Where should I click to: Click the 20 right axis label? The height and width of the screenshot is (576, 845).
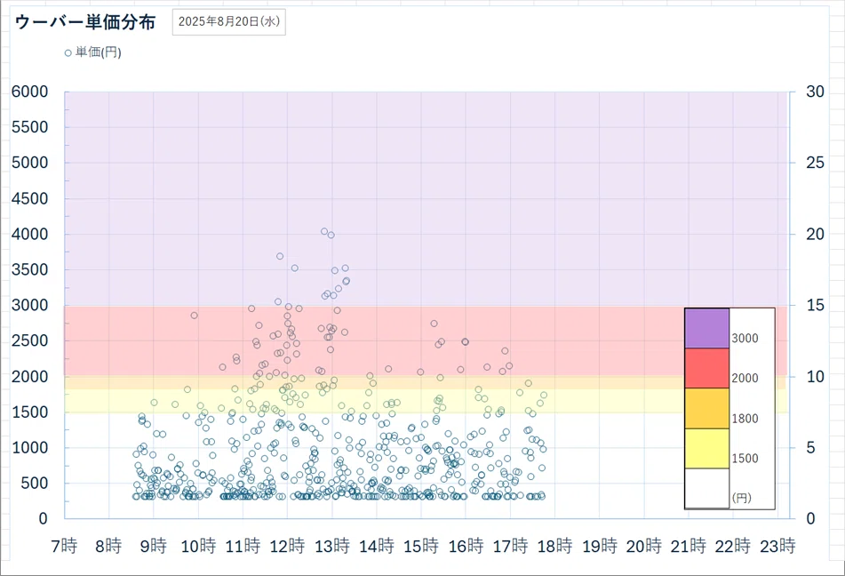[816, 234]
